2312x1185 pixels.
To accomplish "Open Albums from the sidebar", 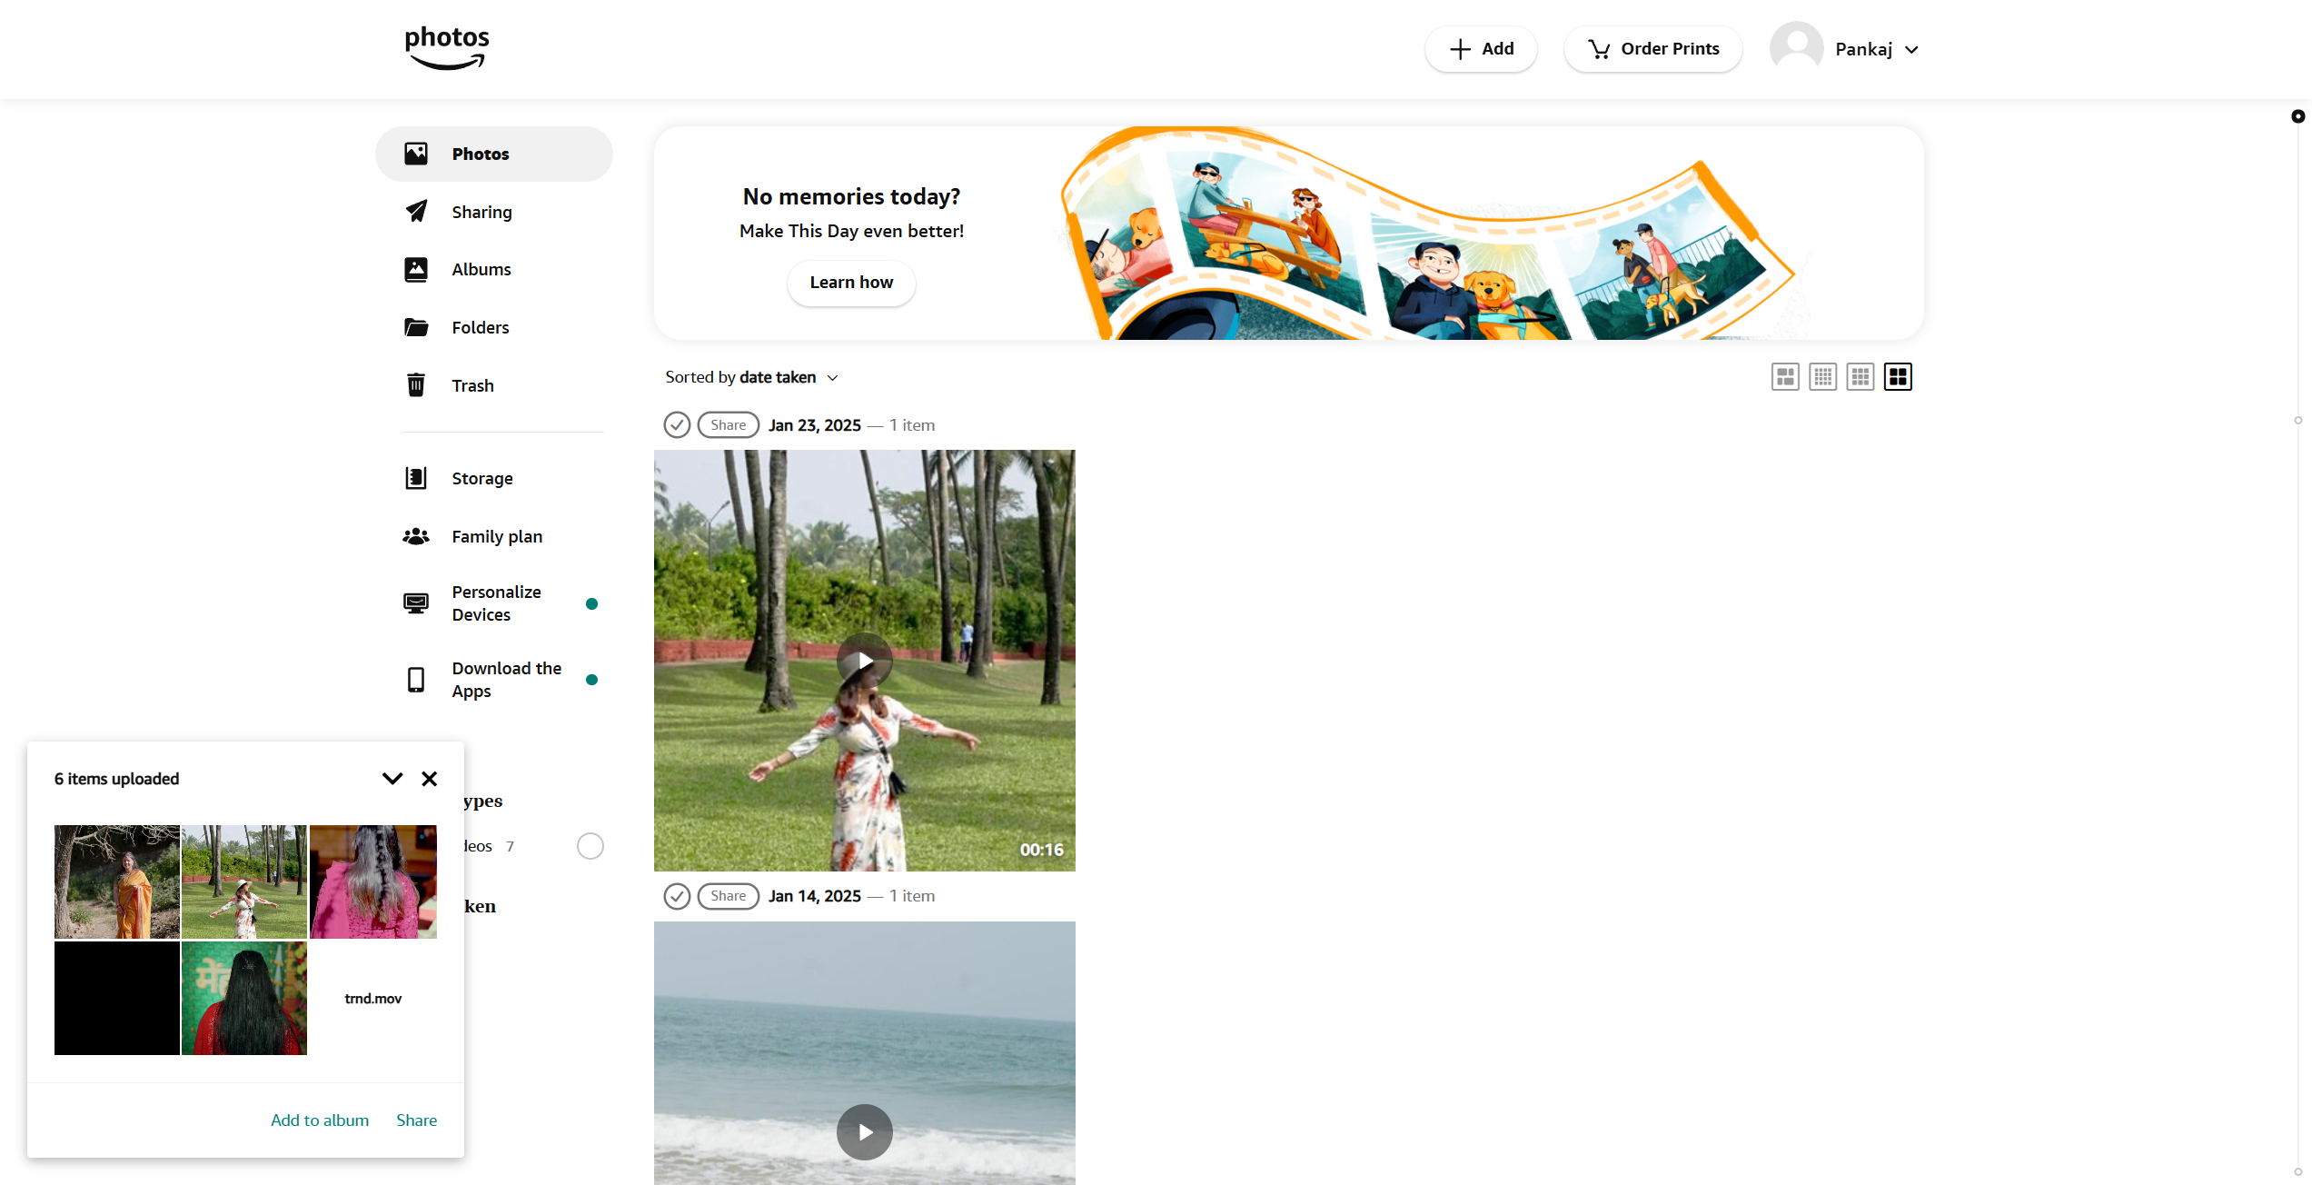I will pyautogui.click(x=481, y=269).
